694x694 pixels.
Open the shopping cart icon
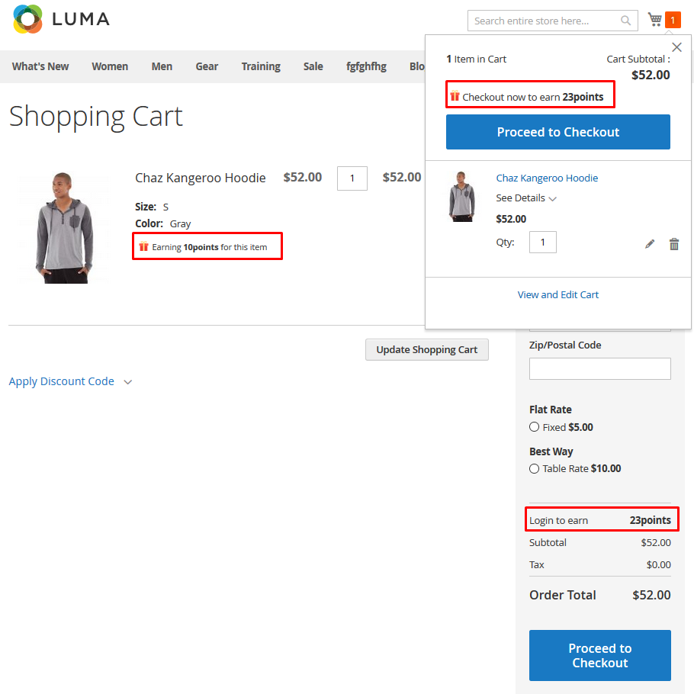click(x=654, y=20)
